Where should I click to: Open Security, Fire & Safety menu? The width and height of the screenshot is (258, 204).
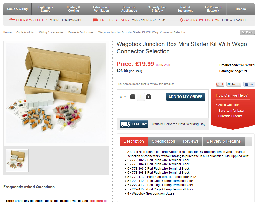coord(157,9)
